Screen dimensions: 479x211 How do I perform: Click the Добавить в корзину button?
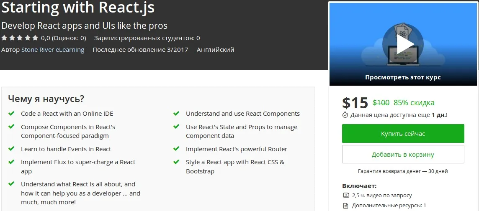[403, 155]
